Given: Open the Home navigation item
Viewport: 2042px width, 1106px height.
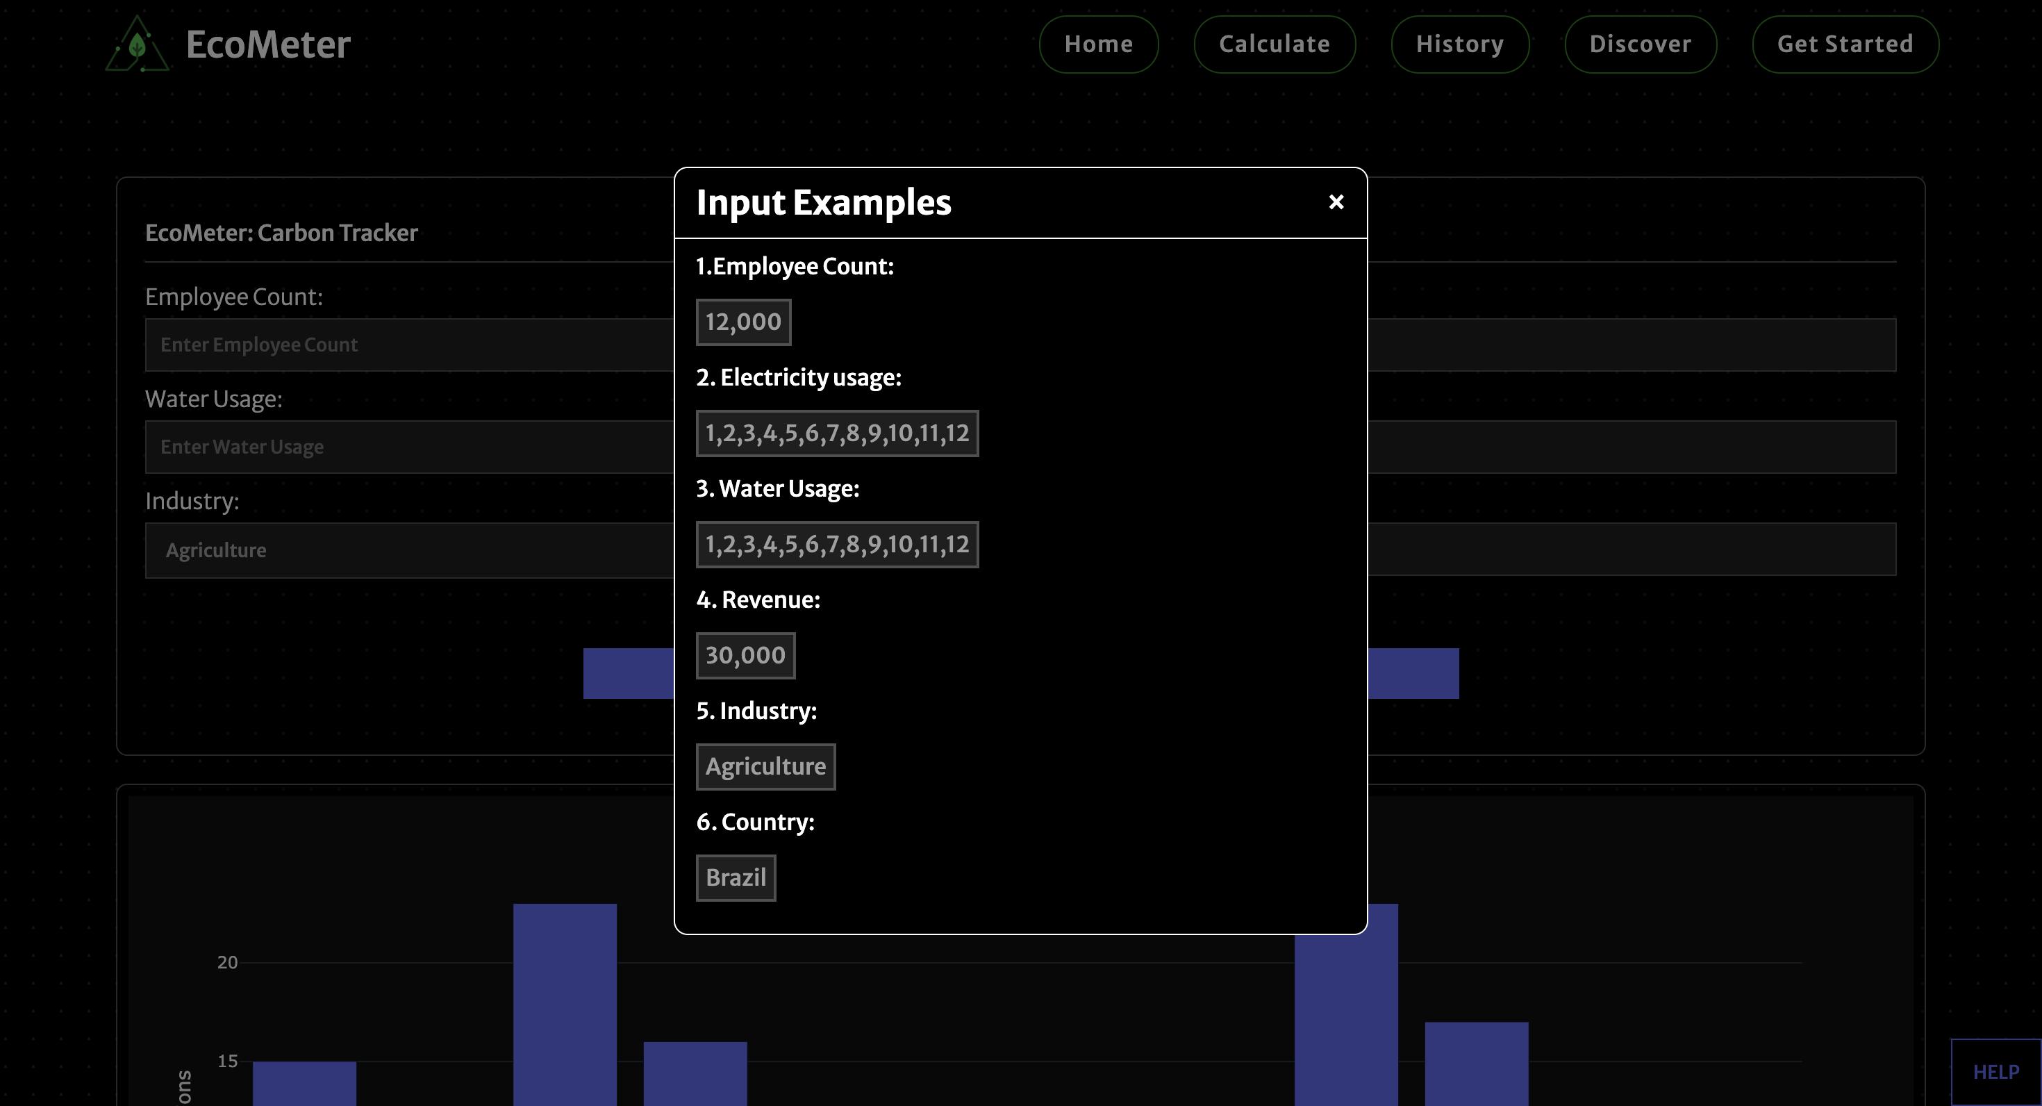Looking at the screenshot, I should click(1098, 44).
